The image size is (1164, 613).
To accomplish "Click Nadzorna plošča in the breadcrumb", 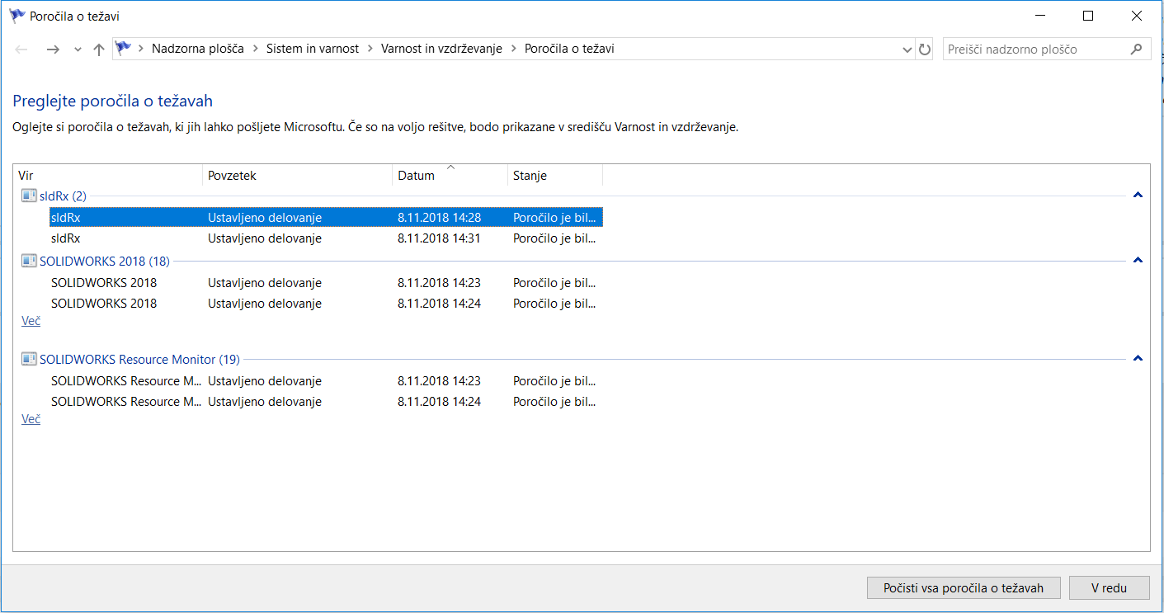I will tap(197, 49).
